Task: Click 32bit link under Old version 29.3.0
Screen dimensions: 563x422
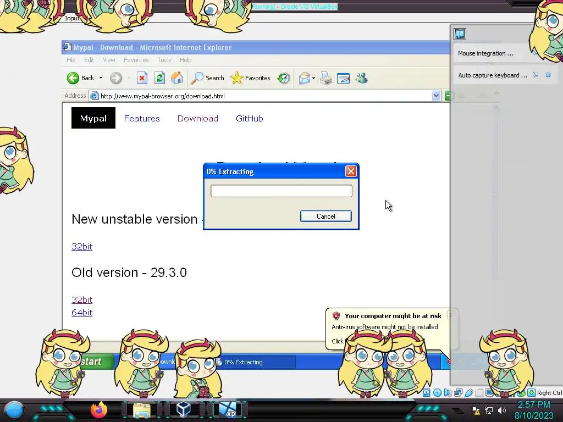Action: pos(82,299)
